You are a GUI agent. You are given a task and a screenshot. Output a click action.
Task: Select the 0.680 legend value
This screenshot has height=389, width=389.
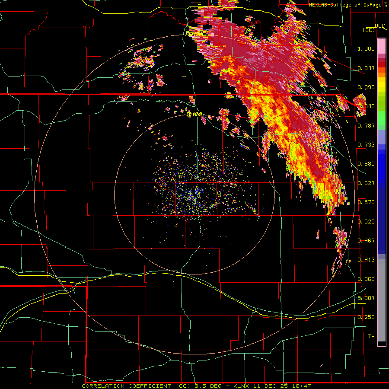coord(366,164)
